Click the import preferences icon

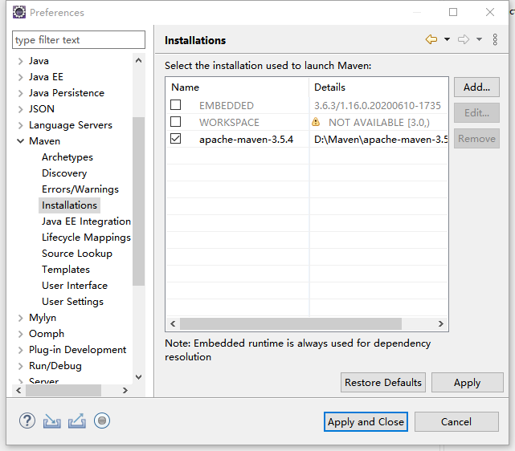52,421
